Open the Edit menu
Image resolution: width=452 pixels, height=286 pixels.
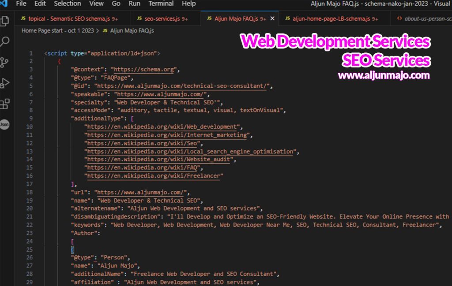click(x=40, y=4)
